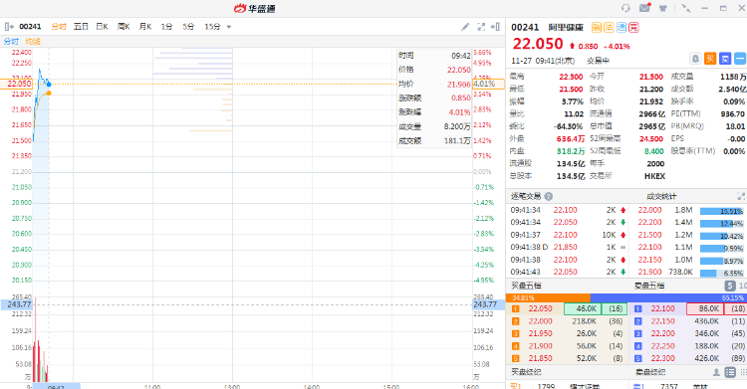Open the mail messages icon
This screenshot has height=389, width=747.
pos(645,8)
